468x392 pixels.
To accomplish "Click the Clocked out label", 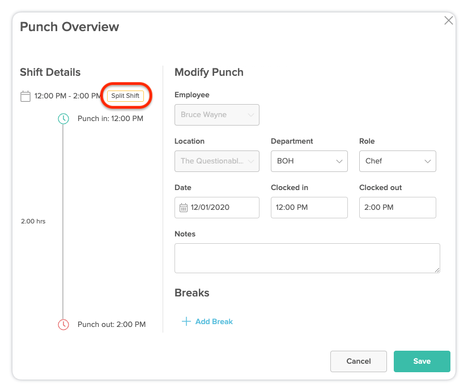I will 381,188.
